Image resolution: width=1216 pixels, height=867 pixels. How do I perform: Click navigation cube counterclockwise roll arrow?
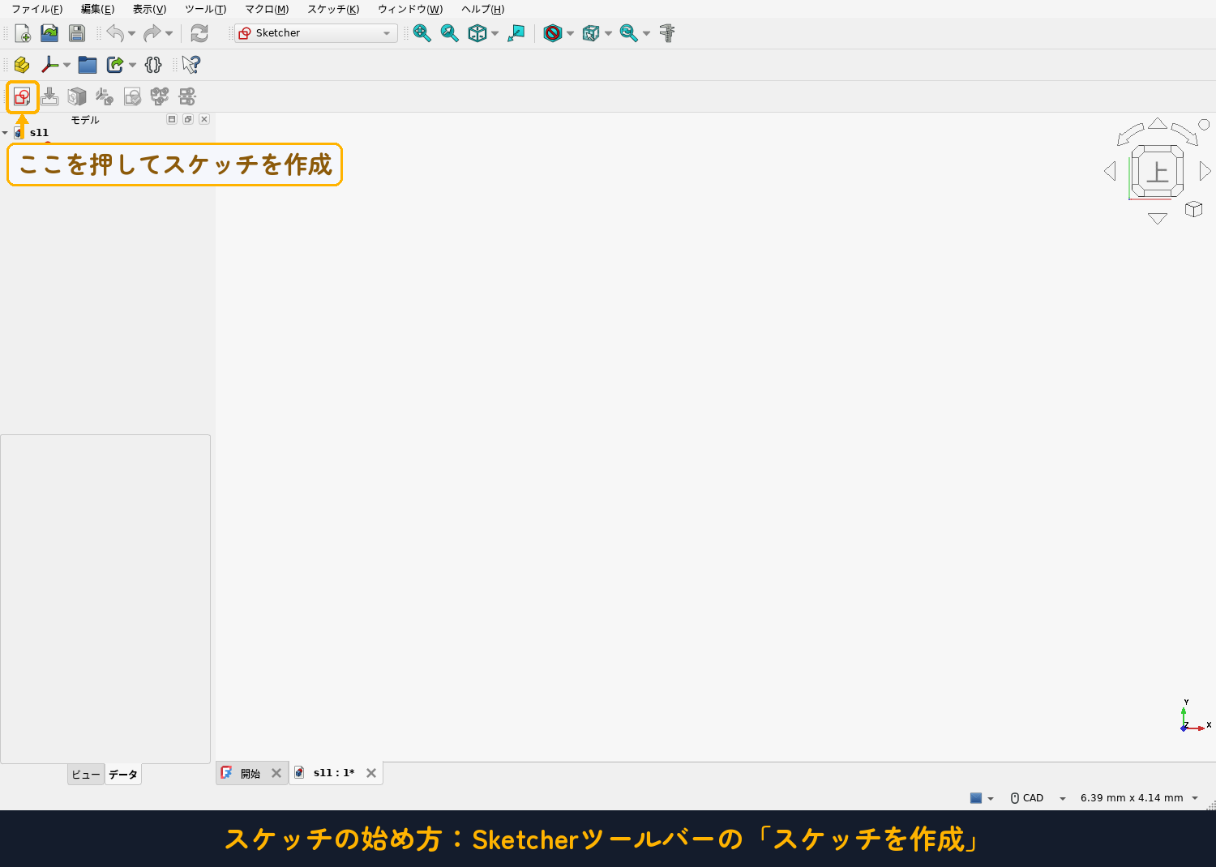coord(1130,135)
